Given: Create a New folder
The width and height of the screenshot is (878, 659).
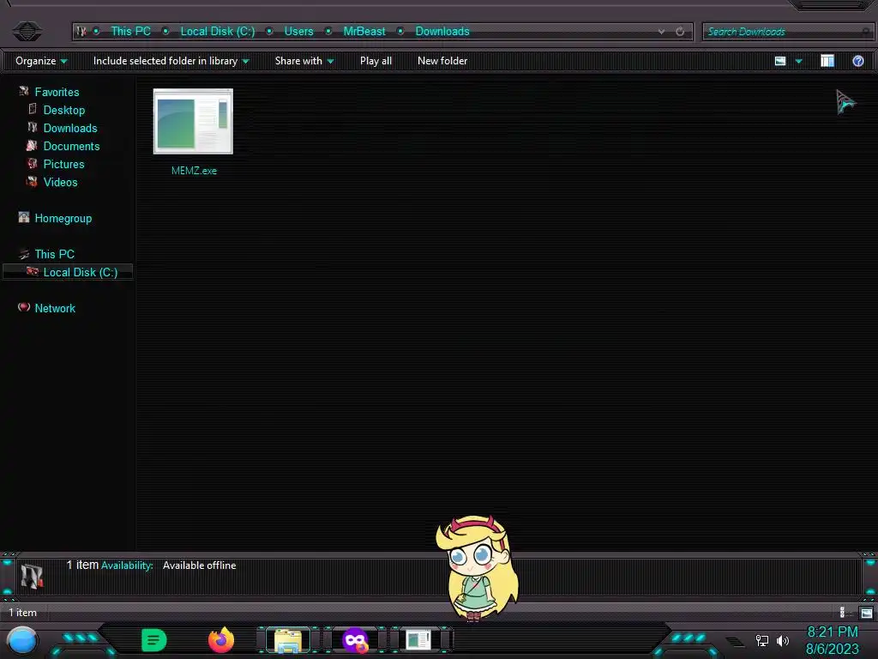Looking at the screenshot, I should pyautogui.click(x=442, y=61).
